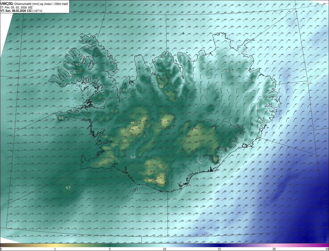Click the 6.2 value in northeast Iceland
Viewport: 329px width, 251px height.
click(229, 71)
